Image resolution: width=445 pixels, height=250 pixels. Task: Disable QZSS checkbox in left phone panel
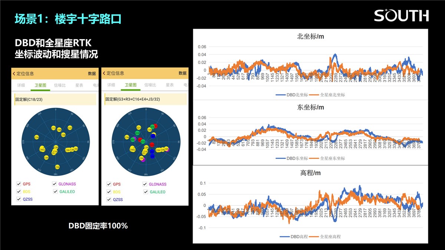(19, 199)
